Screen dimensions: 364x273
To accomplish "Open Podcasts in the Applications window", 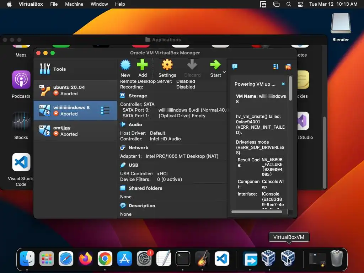I will pos(21,80).
